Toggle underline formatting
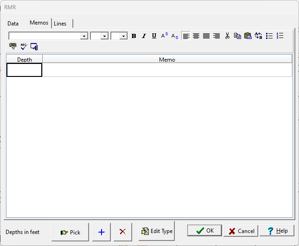This screenshot has width=299, height=246. point(154,36)
